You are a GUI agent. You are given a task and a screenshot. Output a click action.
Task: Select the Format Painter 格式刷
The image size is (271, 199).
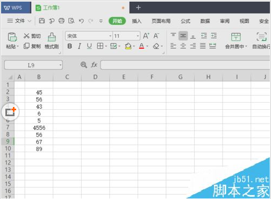pyautogui.click(x=52, y=41)
